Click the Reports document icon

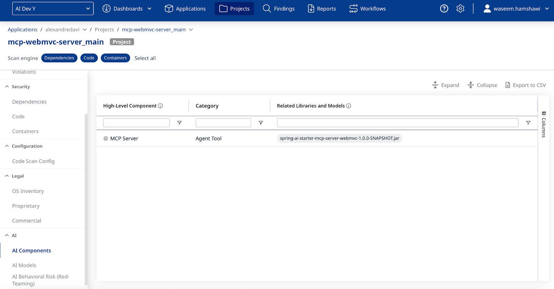[x=311, y=9]
